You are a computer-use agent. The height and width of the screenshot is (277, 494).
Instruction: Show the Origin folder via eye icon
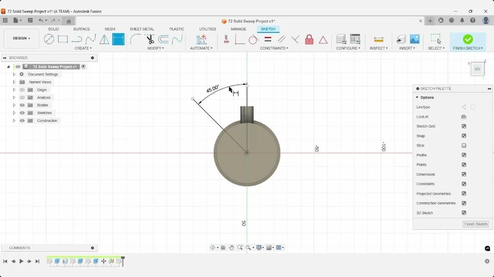(22, 90)
